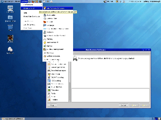Screen dimensions: 161x120
Task: Expand the Preferences submenu
Action: pyautogui.click(x=32, y=5)
